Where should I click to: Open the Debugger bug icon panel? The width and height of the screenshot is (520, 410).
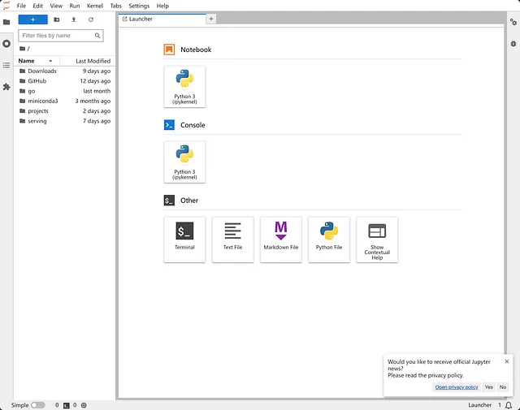click(x=513, y=43)
